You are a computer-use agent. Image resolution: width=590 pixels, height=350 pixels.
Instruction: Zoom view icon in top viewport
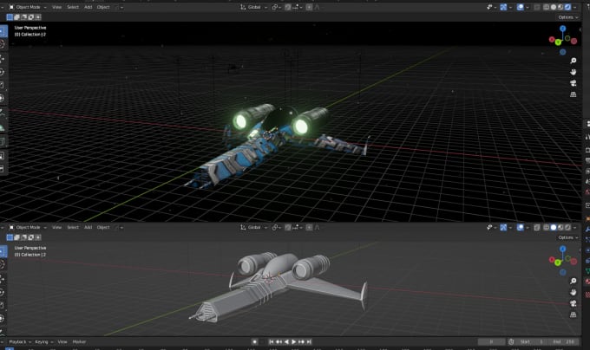pos(573,61)
